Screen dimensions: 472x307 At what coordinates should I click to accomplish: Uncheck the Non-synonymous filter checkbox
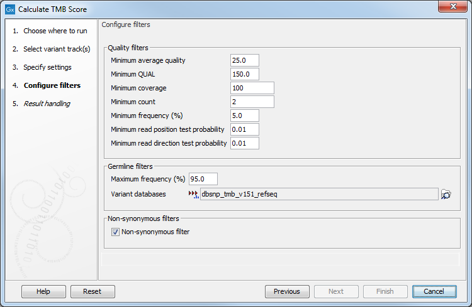115,232
